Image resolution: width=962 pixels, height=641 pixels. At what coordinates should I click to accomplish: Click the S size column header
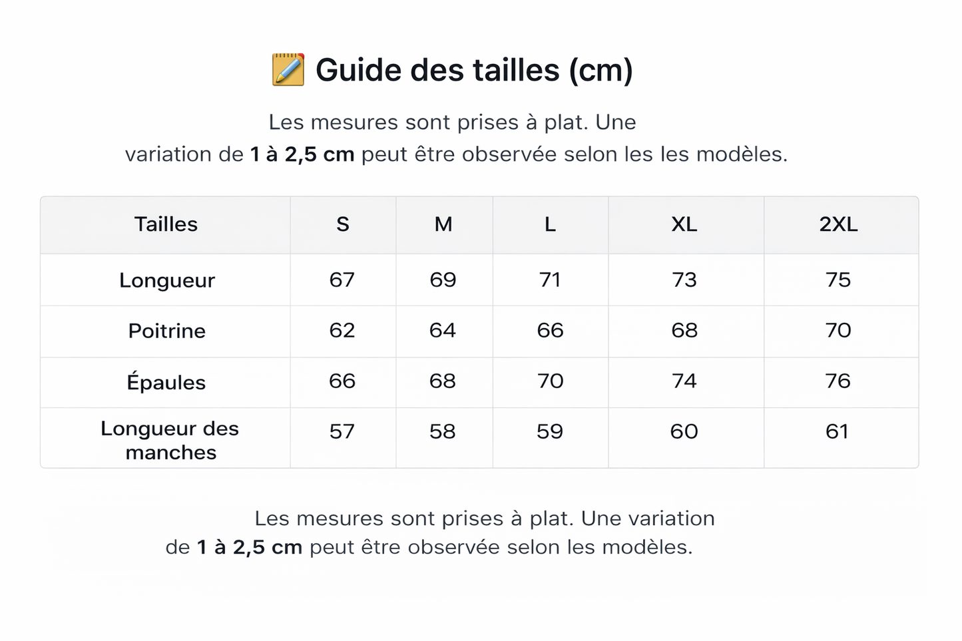pyautogui.click(x=342, y=224)
